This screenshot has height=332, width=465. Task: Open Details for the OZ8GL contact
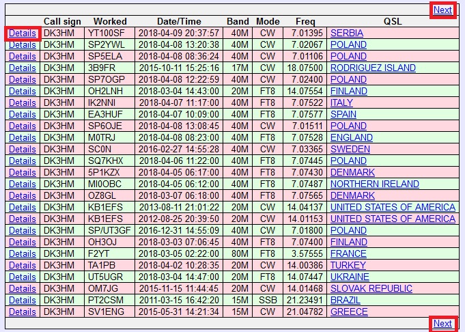pyautogui.click(x=23, y=195)
